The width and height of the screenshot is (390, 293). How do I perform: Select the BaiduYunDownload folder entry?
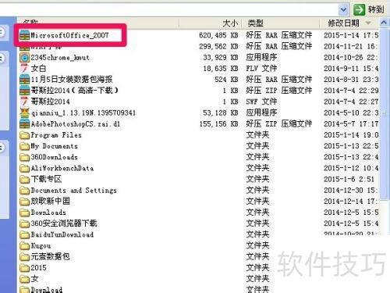(57, 234)
